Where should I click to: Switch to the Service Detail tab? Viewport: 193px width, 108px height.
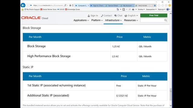pos(112,6)
